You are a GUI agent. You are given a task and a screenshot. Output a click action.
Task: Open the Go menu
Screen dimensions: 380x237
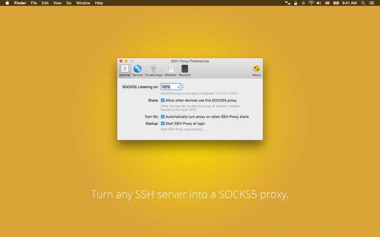[69, 3]
